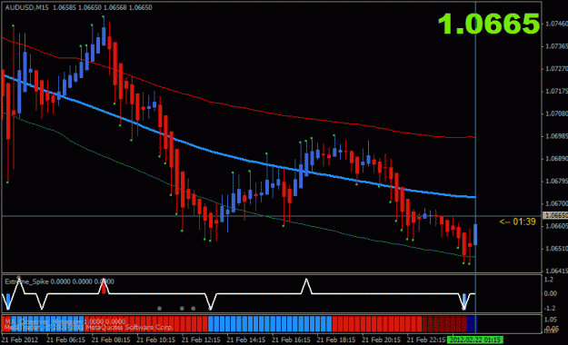
Task: Select the 1.06605 price axis label
Action: pos(556,226)
